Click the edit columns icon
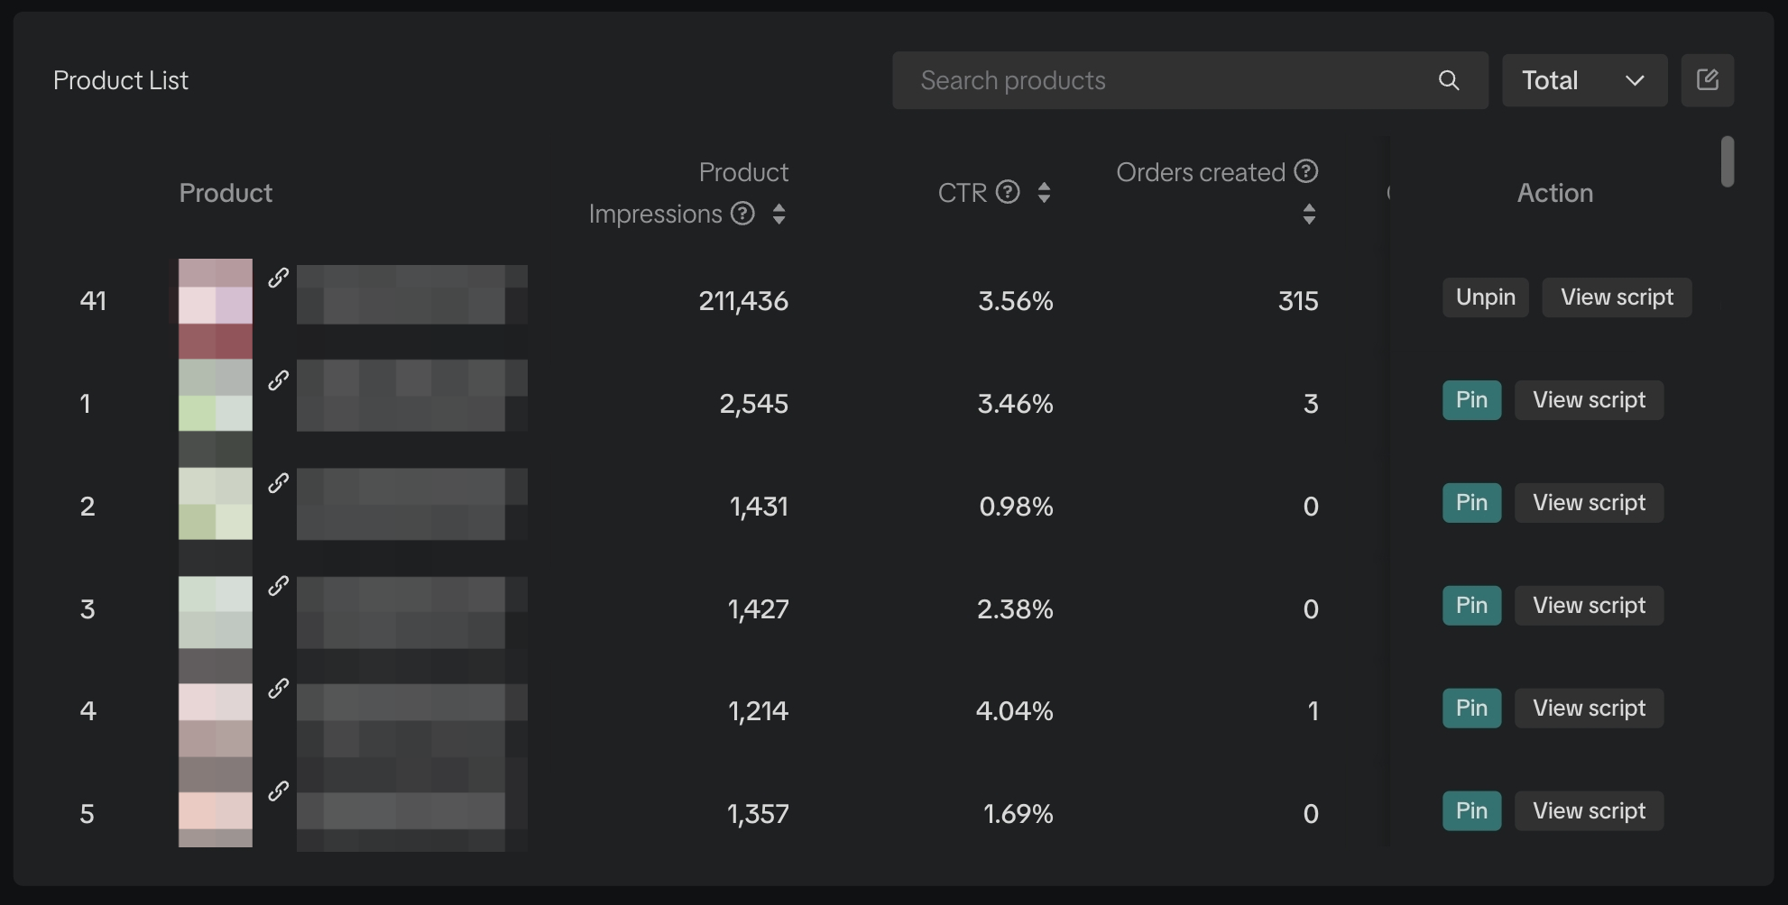The width and height of the screenshot is (1788, 905). 1707,80
